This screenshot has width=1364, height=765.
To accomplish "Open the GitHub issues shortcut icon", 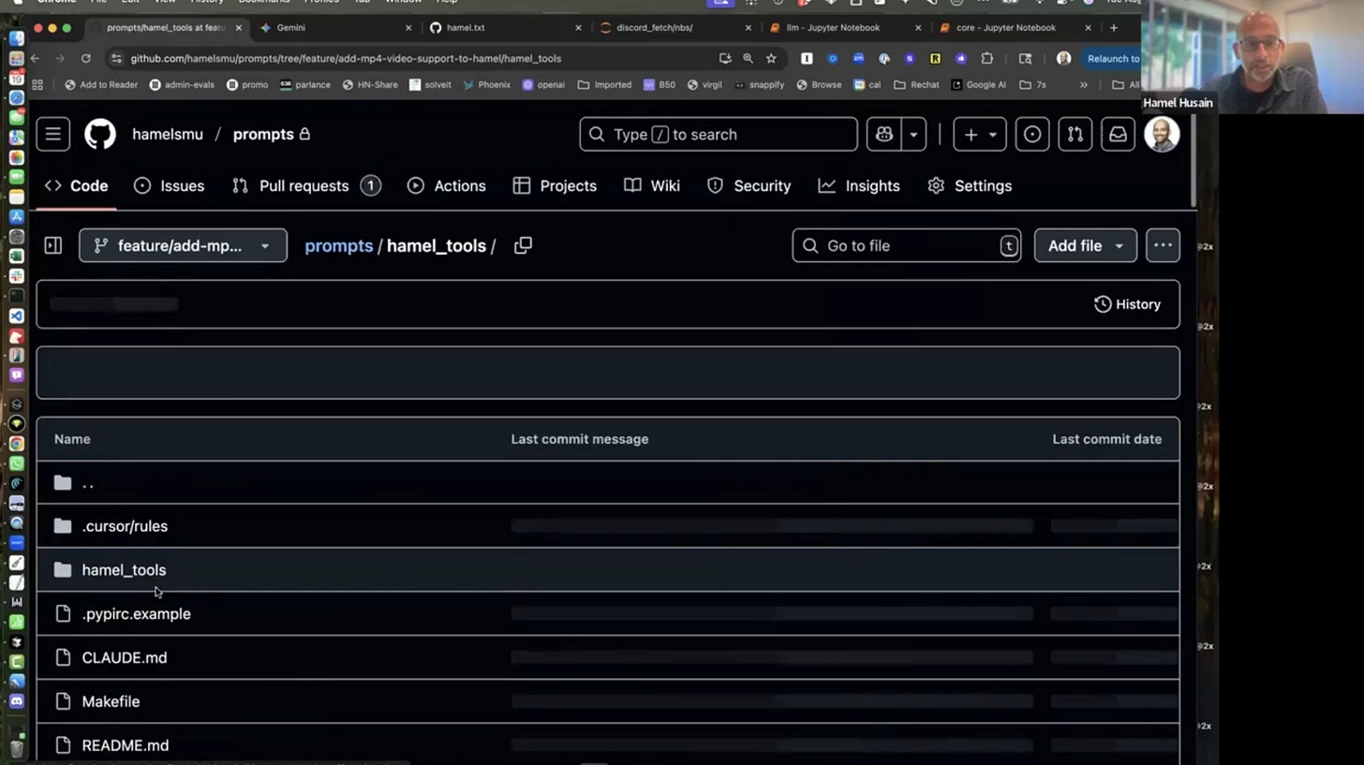I will (x=1031, y=135).
